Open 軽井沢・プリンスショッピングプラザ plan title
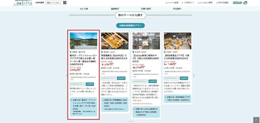The image size is (260, 123). [x=83, y=60]
